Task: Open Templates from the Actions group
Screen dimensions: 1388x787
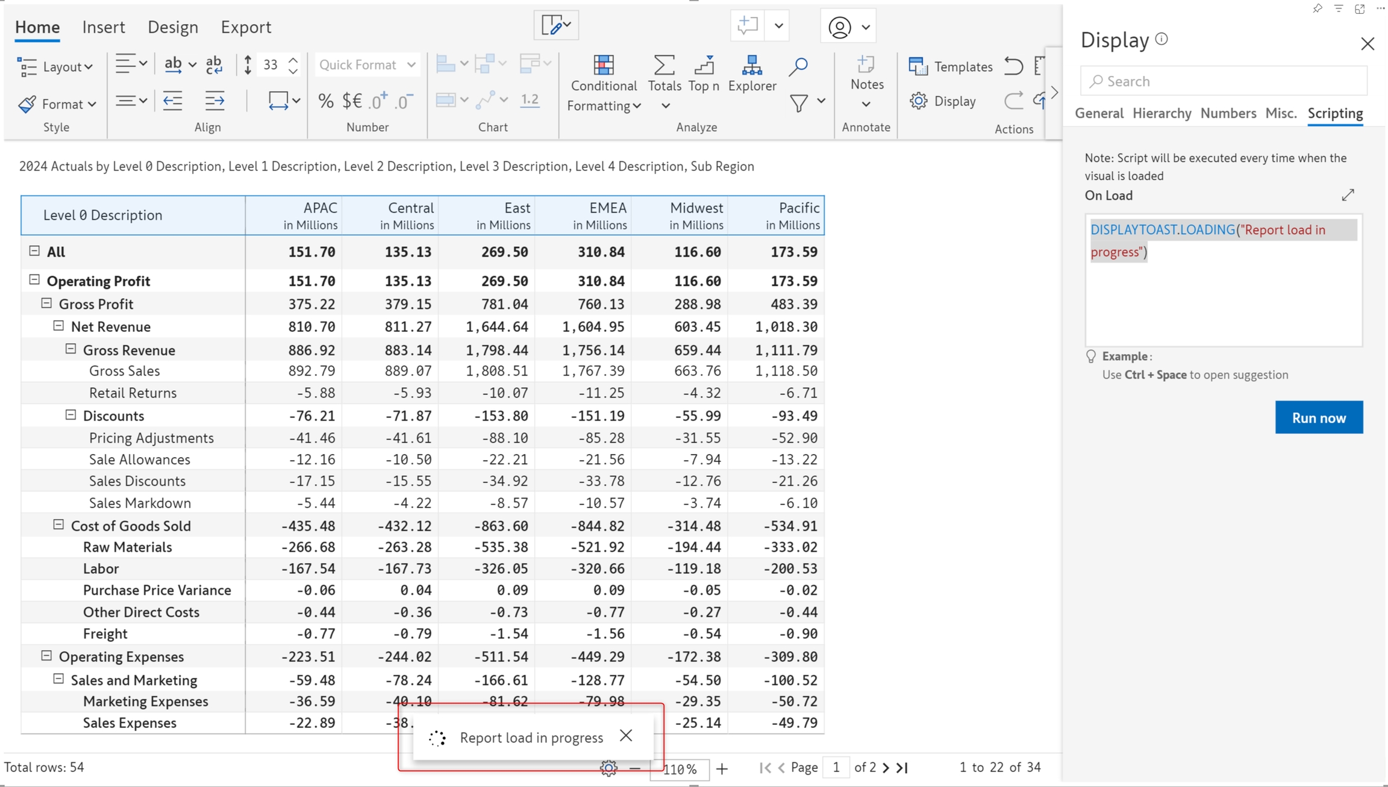Action: 951,66
